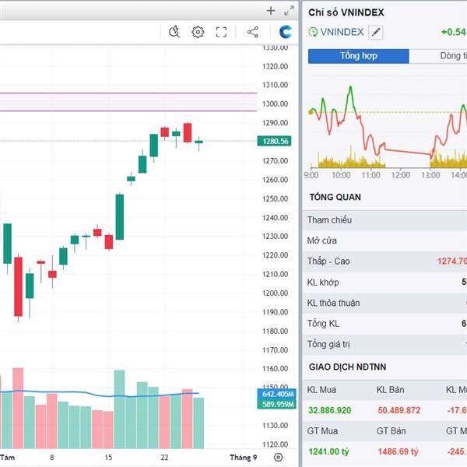
Task: Click the GIAO DỊCH NĐTNN heading
Action: pyautogui.click(x=347, y=367)
